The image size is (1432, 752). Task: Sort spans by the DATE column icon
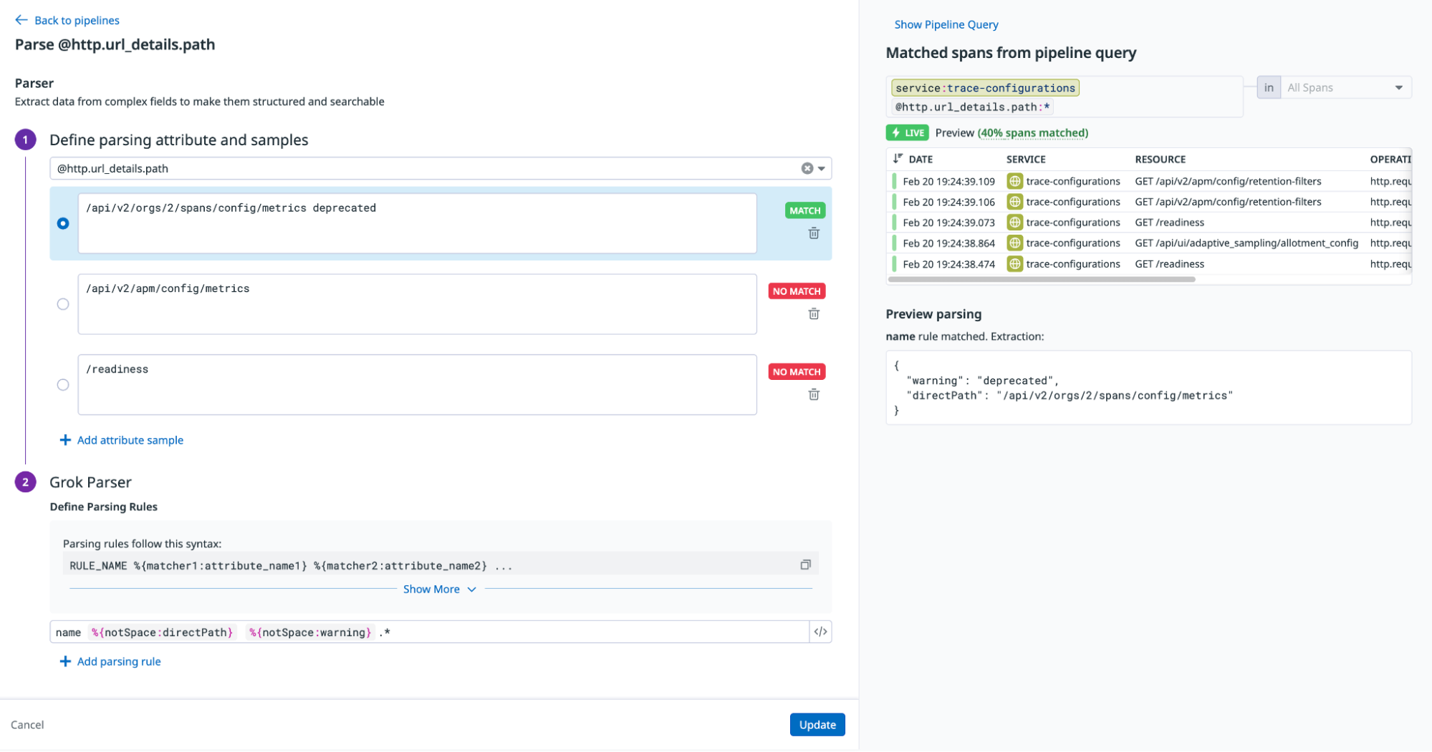(x=898, y=159)
